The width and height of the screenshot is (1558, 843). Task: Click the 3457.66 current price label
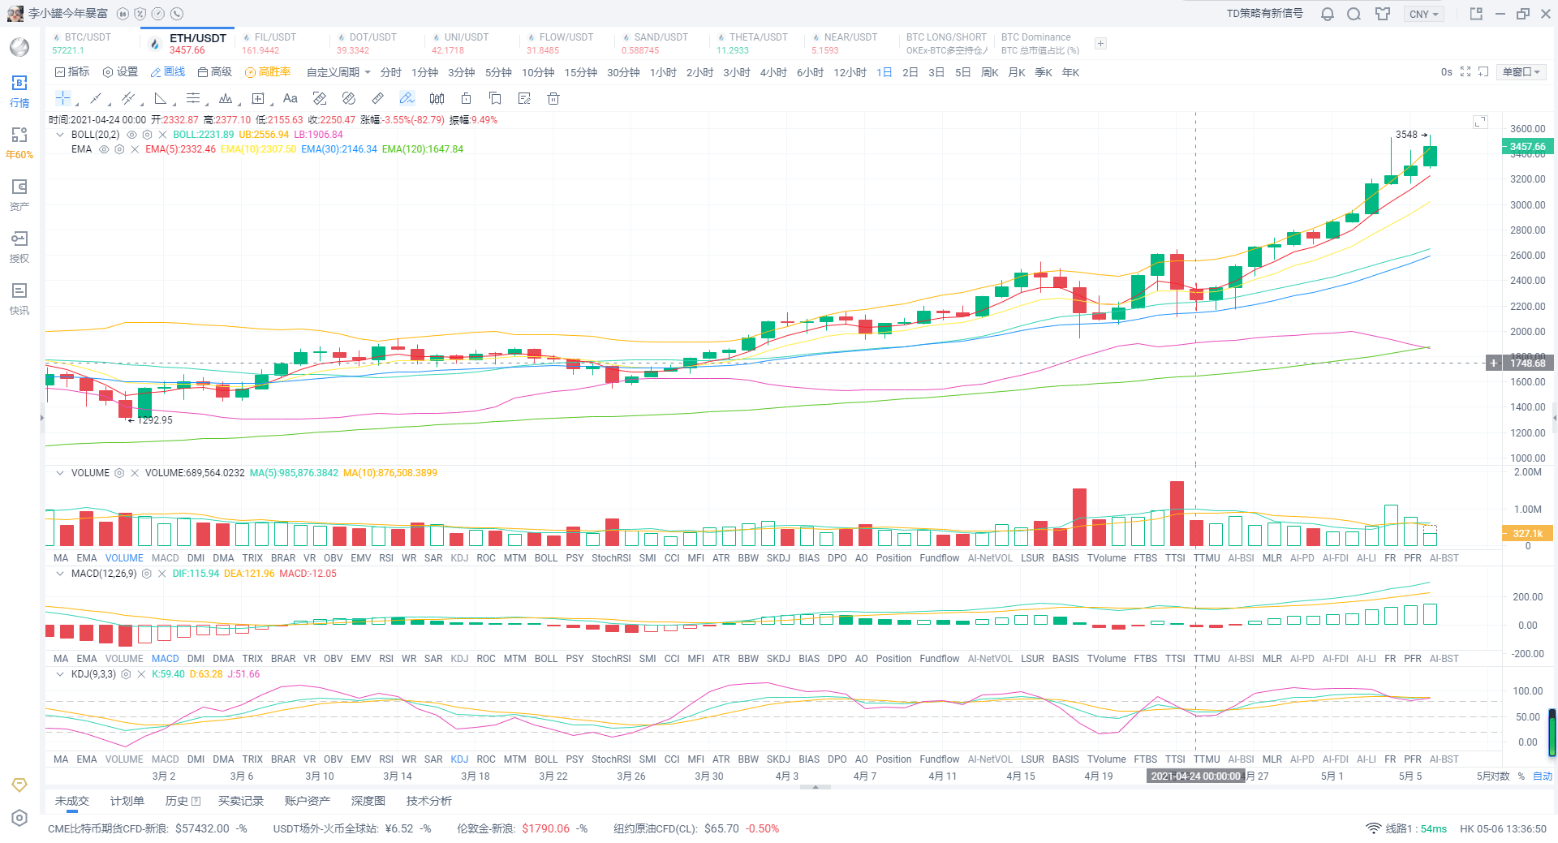click(1527, 147)
